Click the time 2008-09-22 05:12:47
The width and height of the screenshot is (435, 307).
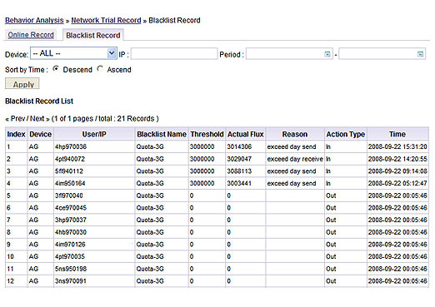coord(397,183)
